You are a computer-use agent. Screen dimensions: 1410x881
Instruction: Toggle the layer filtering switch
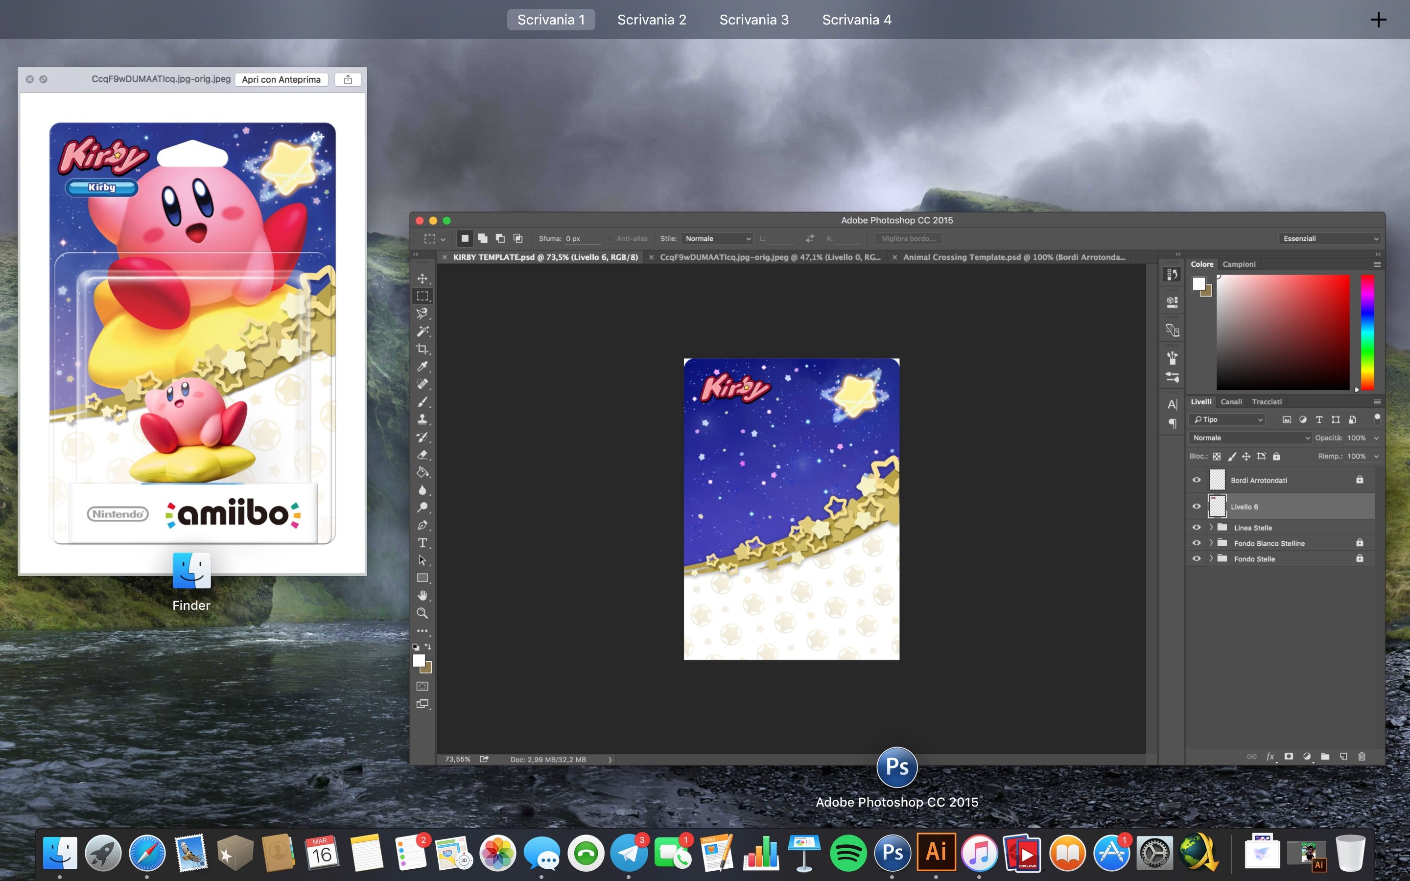1377,418
